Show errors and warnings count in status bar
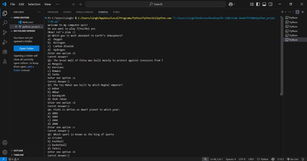This screenshot has height=161, width=307. 14,159
